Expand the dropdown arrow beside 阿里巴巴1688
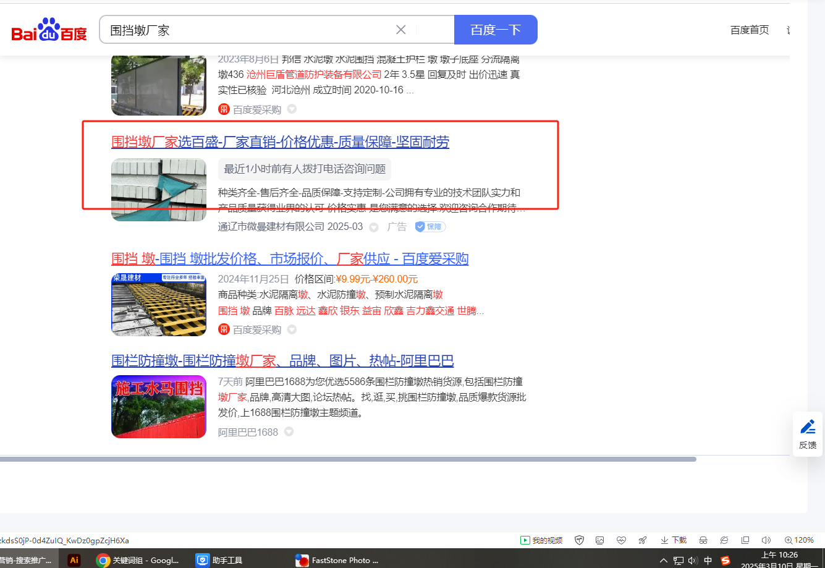The image size is (825, 568). (289, 432)
